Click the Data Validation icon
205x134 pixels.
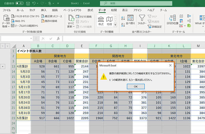(x=181, y=26)
